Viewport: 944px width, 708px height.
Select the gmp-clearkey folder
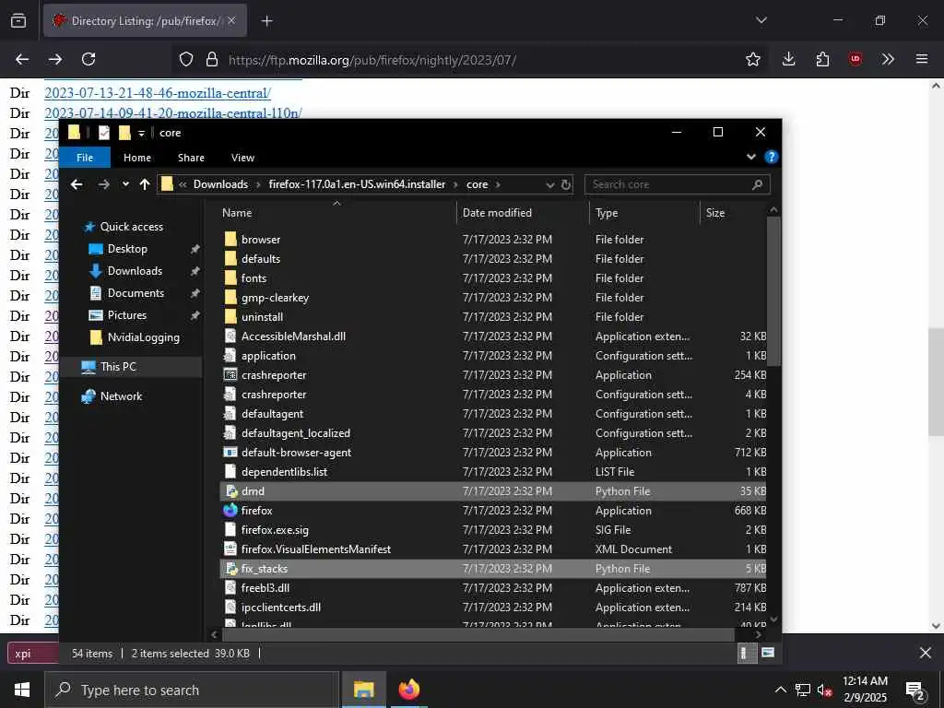click(x=493, y=298)
